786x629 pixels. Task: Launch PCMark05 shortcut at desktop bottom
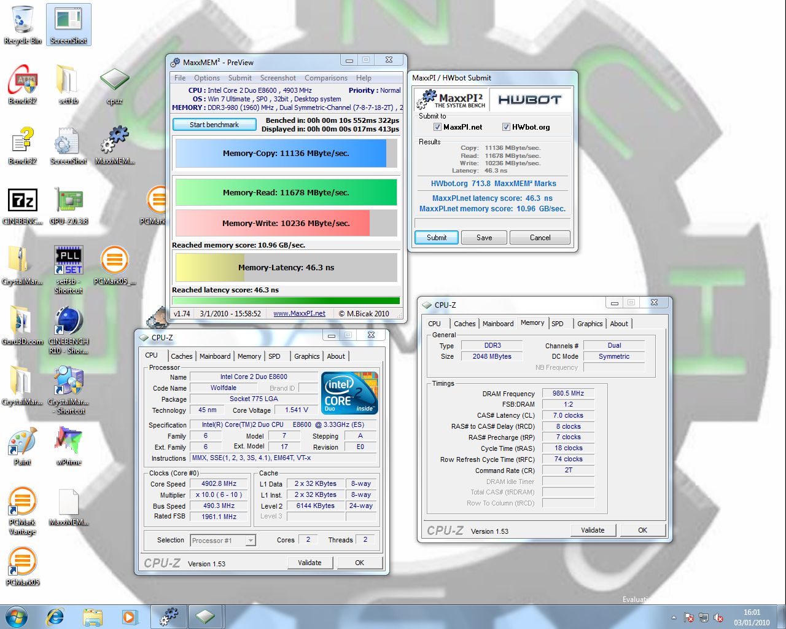pos(22,566)
